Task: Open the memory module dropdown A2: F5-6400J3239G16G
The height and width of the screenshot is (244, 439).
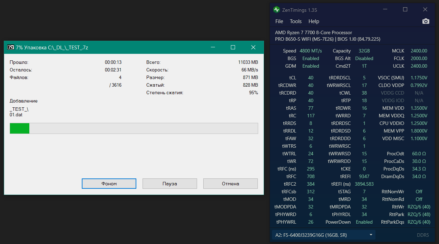Action: [324, 235]
